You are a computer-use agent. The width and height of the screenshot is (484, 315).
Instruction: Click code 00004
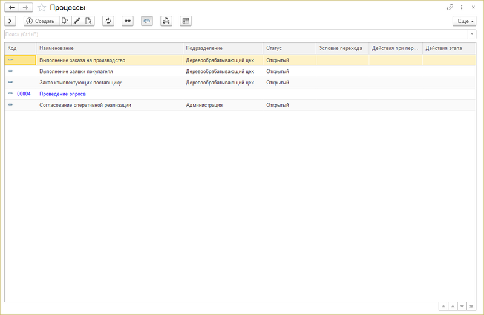click(x=24, y=94)
